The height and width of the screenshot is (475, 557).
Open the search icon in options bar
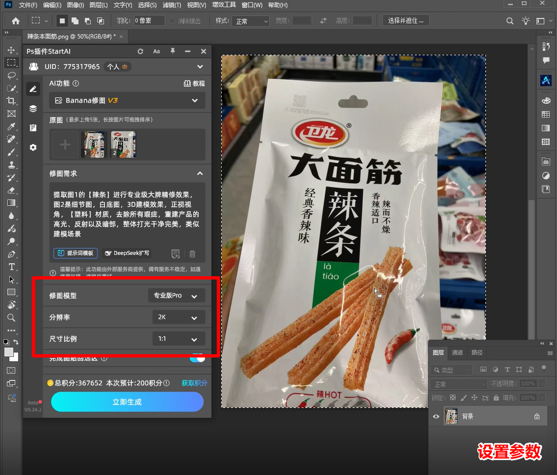click(x=510, y=21)
